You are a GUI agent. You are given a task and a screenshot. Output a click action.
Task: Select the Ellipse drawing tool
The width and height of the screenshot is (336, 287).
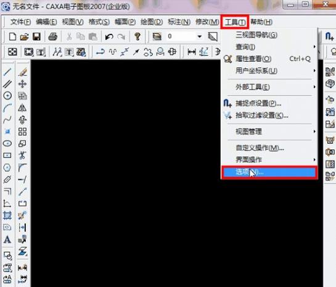[x=7, y=143]
